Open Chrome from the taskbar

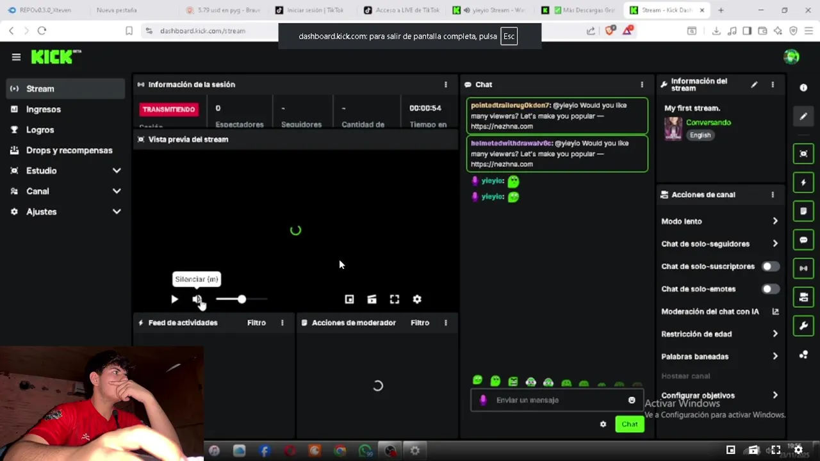[x=340, y=451]
